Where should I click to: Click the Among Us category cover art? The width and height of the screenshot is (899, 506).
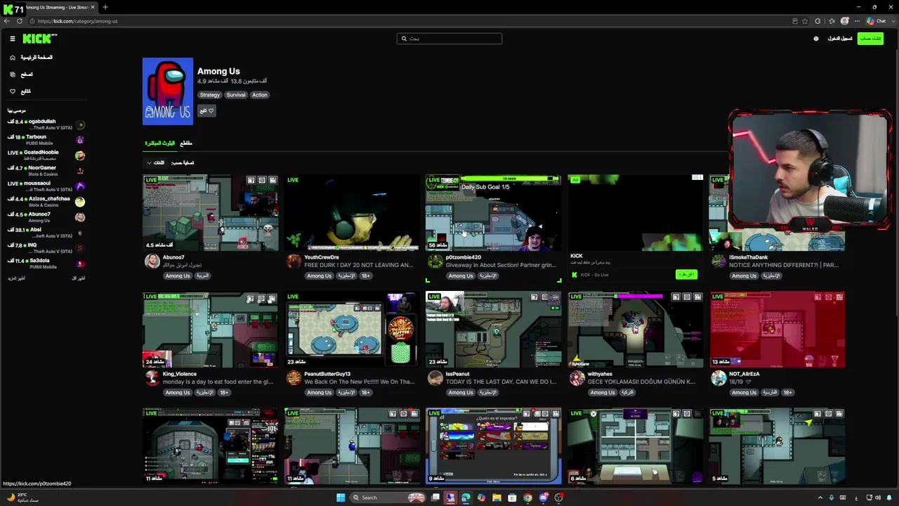168,91
